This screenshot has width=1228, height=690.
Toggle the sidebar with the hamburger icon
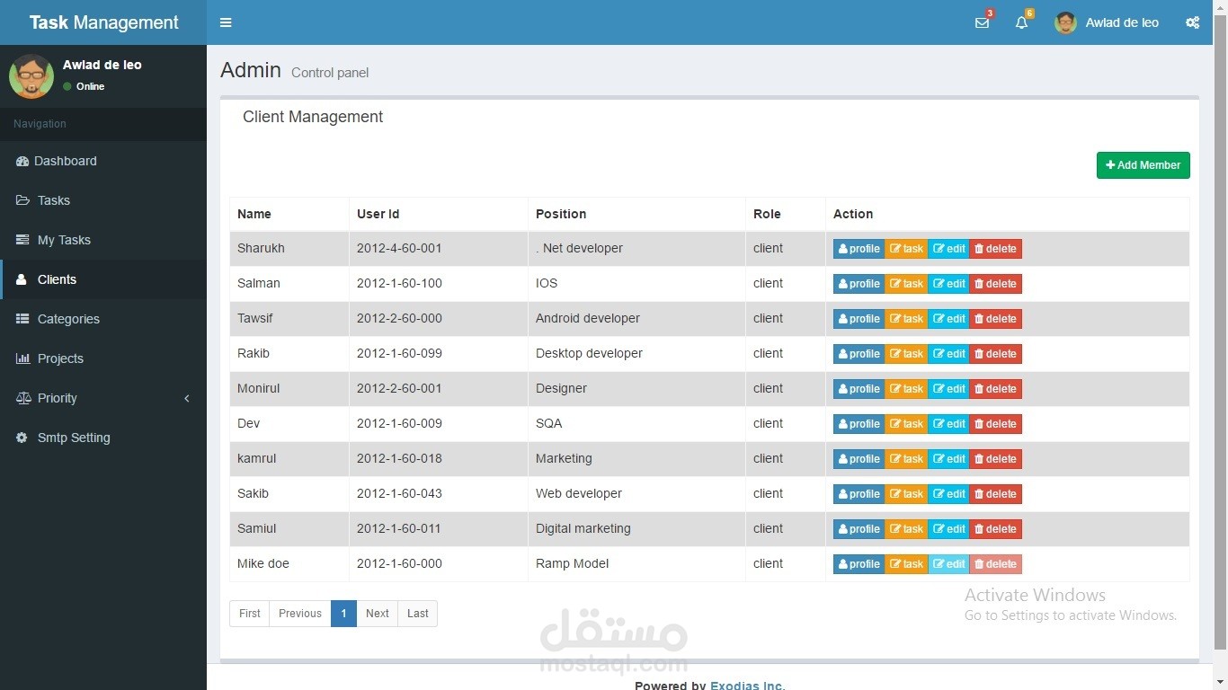226,22
